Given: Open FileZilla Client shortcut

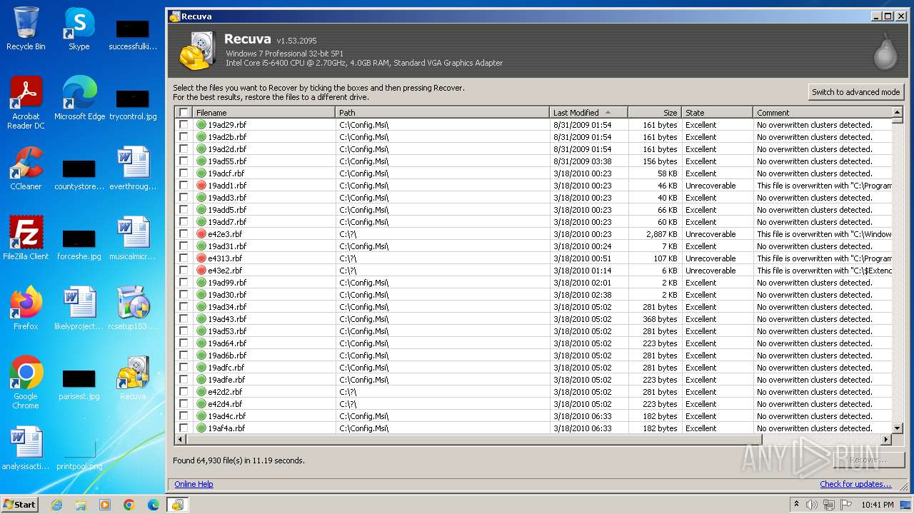Looking at the screenshot, I should [26, 238].
